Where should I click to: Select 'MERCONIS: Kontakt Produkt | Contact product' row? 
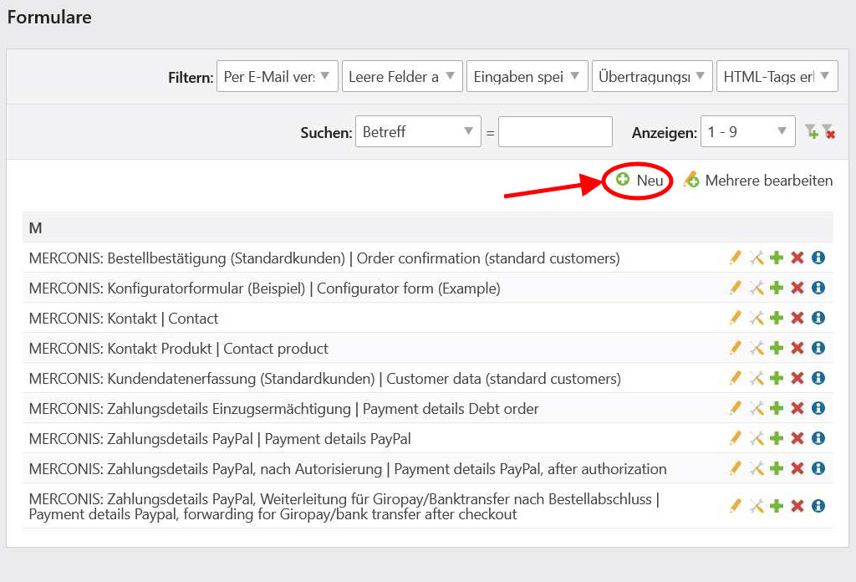coord(179,349)
